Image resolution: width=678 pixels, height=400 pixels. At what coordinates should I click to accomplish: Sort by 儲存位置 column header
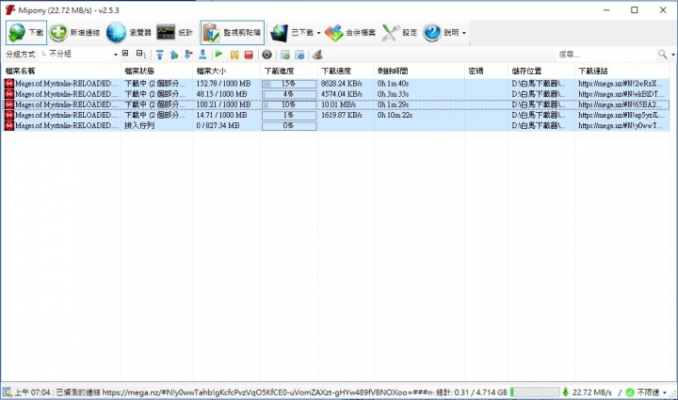click(x=541, y=71)
